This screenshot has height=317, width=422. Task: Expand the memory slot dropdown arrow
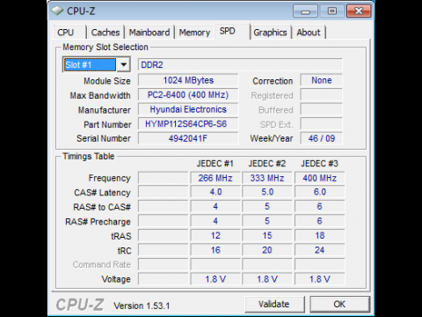(124, 64)
